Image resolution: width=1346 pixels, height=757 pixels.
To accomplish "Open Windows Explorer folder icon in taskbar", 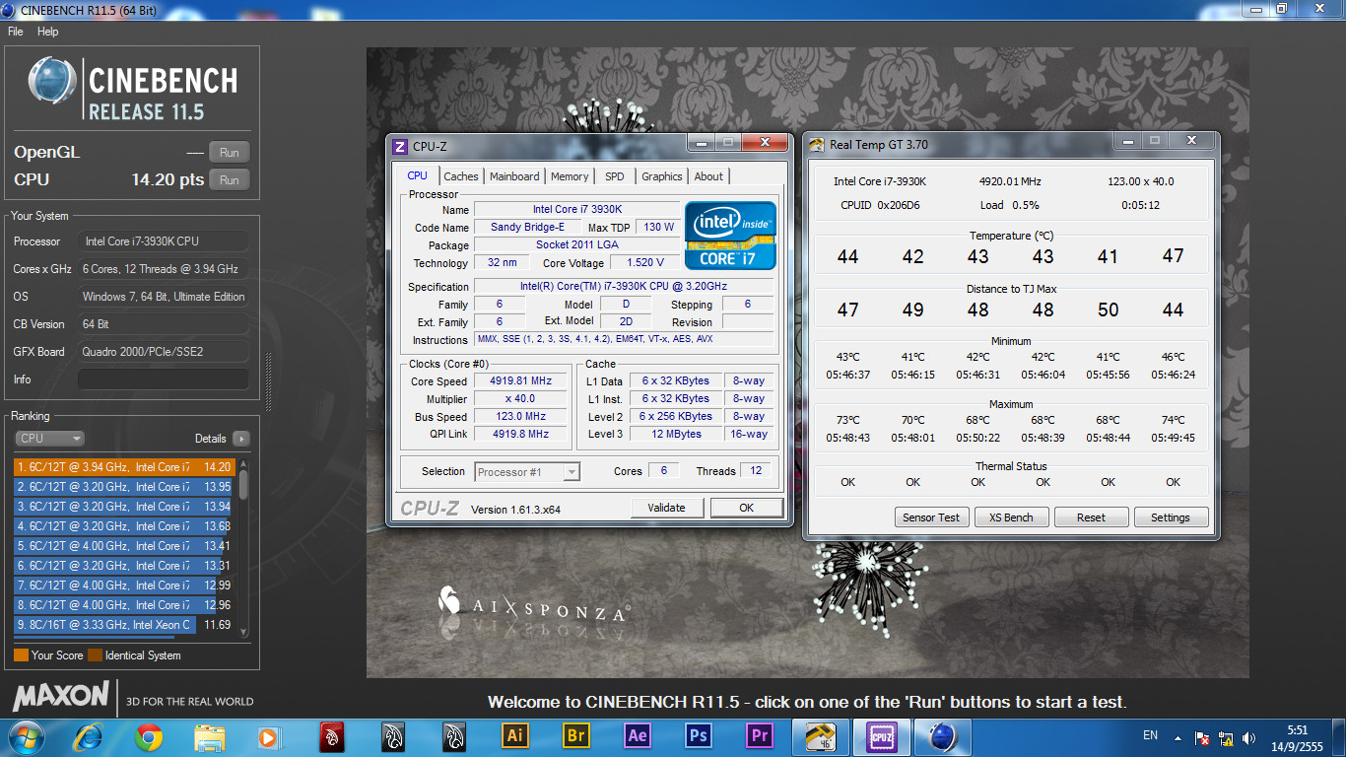I will pyautogui.click(x=209, y=737).
